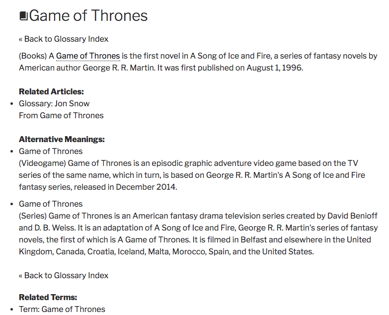Select the Related Articles heading
The height and width of the screenshot is (315, 389).
[51, 91]
